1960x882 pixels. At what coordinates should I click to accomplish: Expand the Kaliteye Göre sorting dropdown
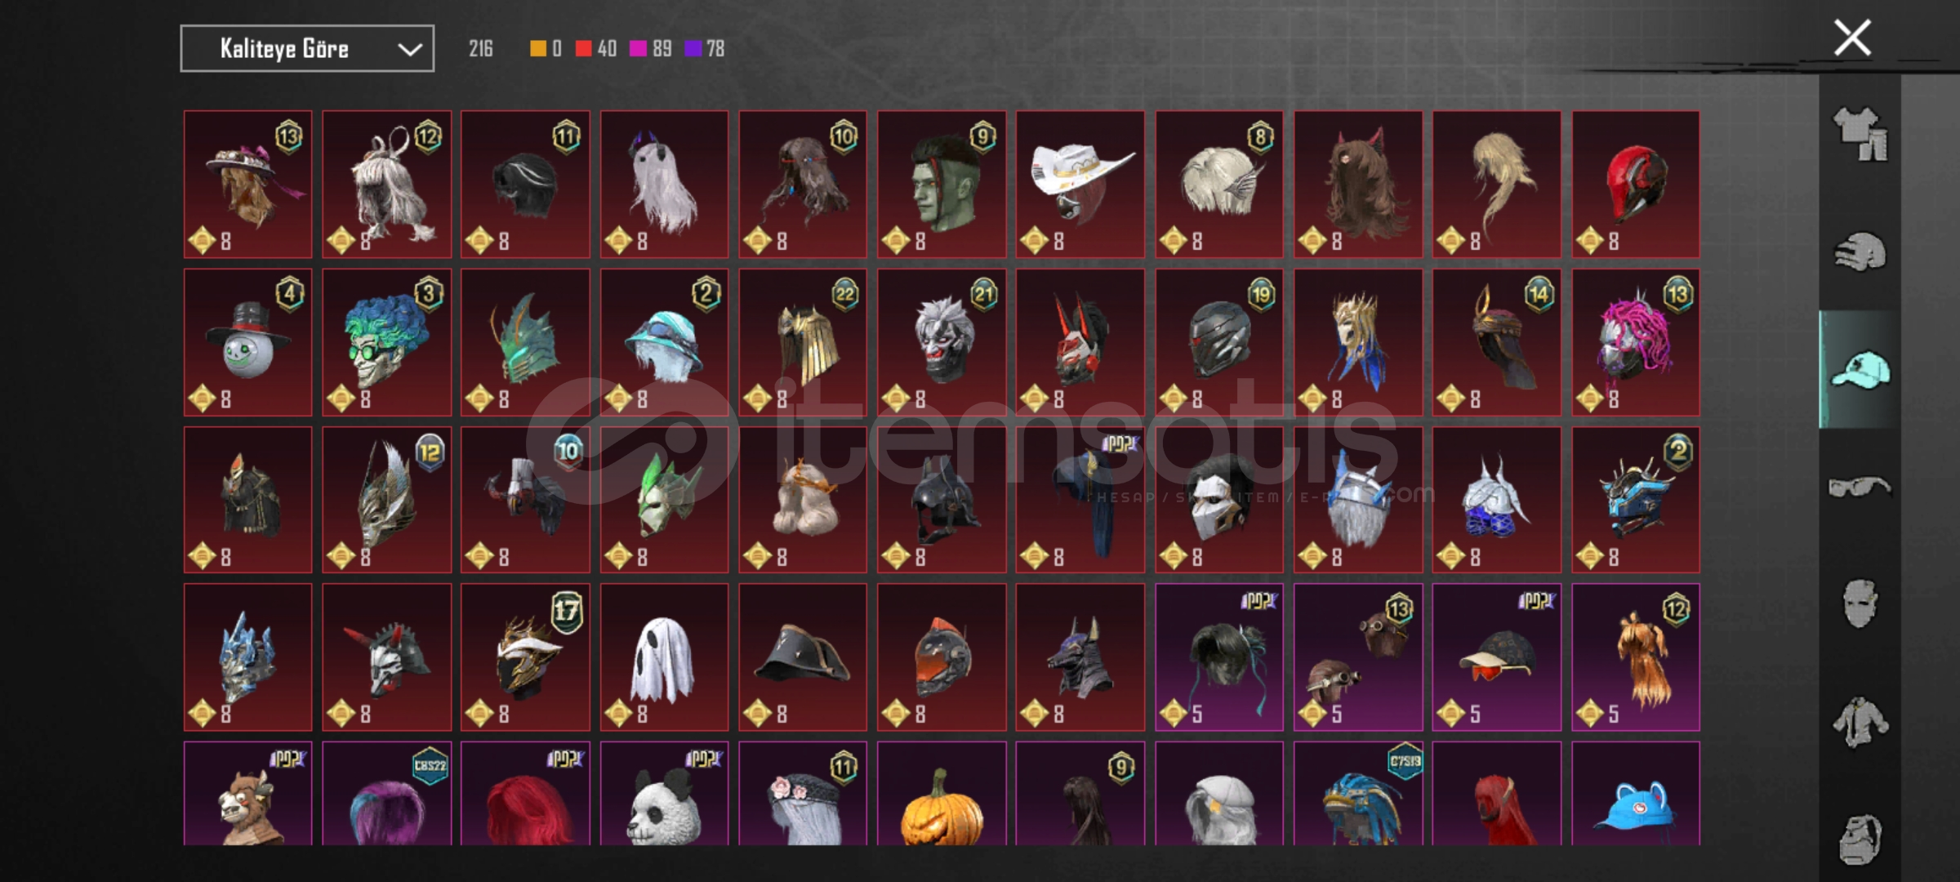coord(307,49)
